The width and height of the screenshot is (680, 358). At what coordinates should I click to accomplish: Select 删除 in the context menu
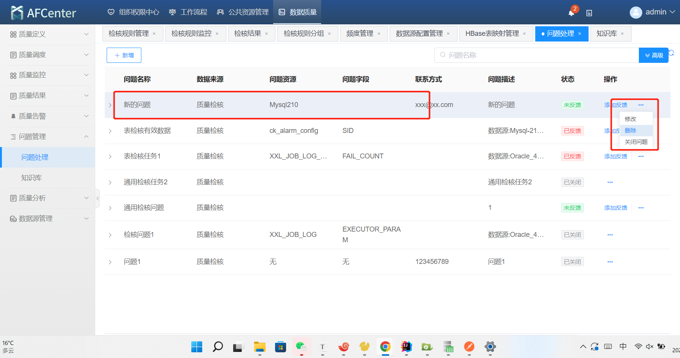(630, 131)
